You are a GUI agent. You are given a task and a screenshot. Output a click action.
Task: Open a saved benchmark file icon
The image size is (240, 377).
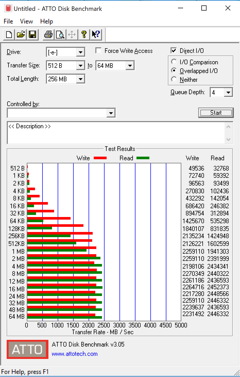tap(21, 34)
